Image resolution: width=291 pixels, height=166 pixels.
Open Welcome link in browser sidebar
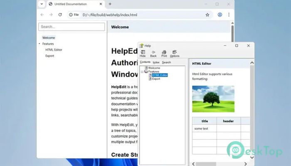[49, 38]
